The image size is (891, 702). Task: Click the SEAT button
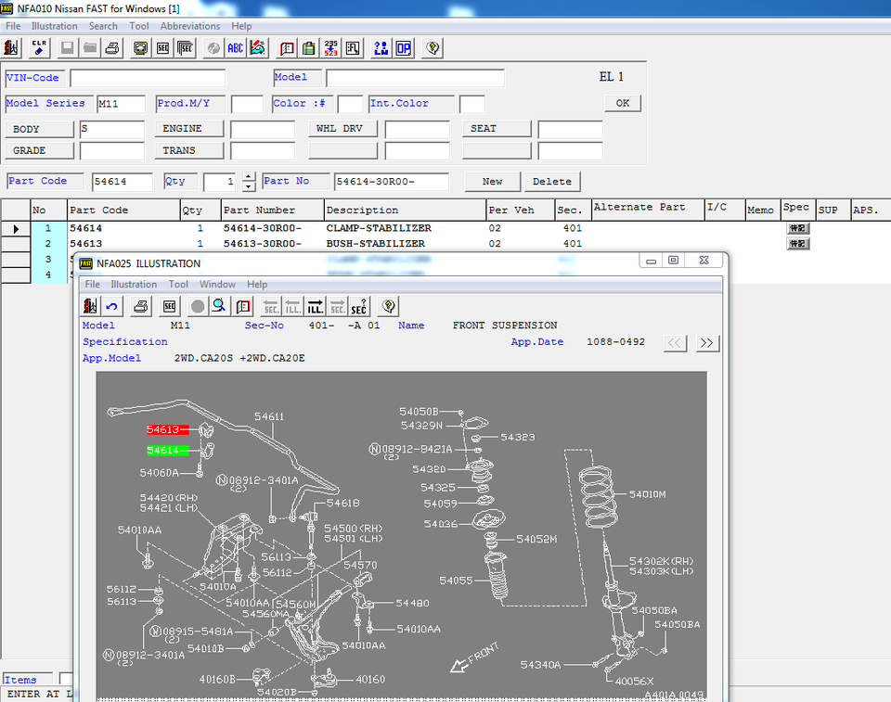click(x=497, y=128)
